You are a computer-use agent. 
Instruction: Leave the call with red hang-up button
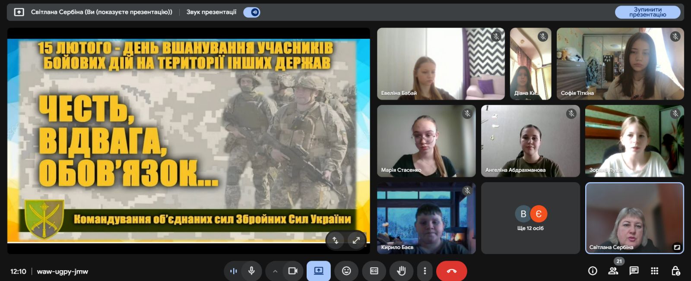[451, 271]
